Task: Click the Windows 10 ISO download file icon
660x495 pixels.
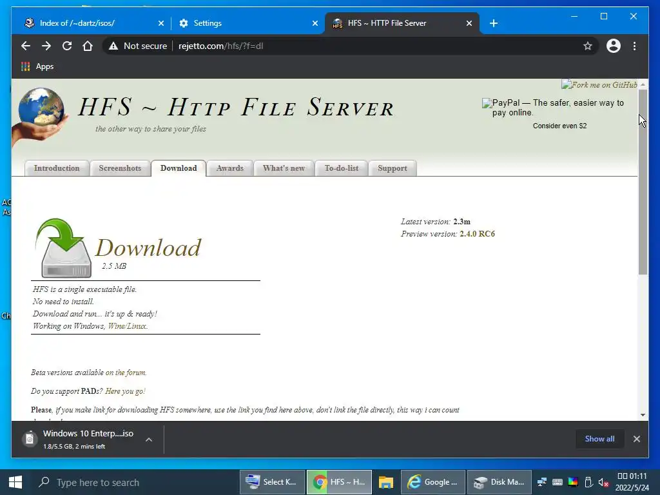Action: coord(30,439)
